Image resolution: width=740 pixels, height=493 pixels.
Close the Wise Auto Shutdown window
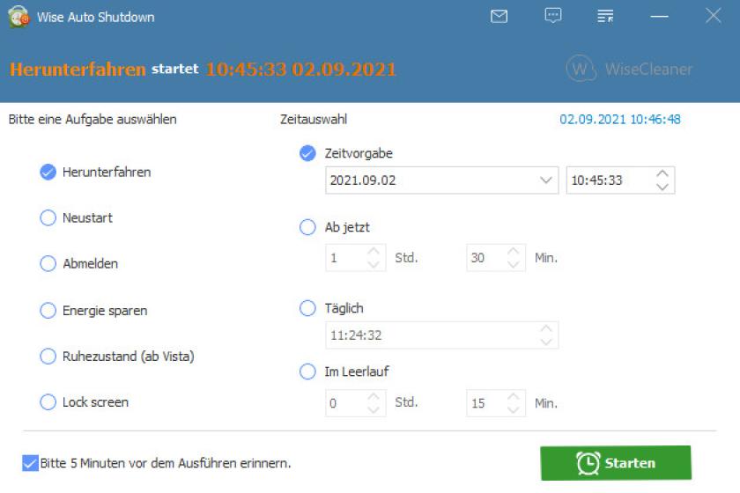pos(713,16)
